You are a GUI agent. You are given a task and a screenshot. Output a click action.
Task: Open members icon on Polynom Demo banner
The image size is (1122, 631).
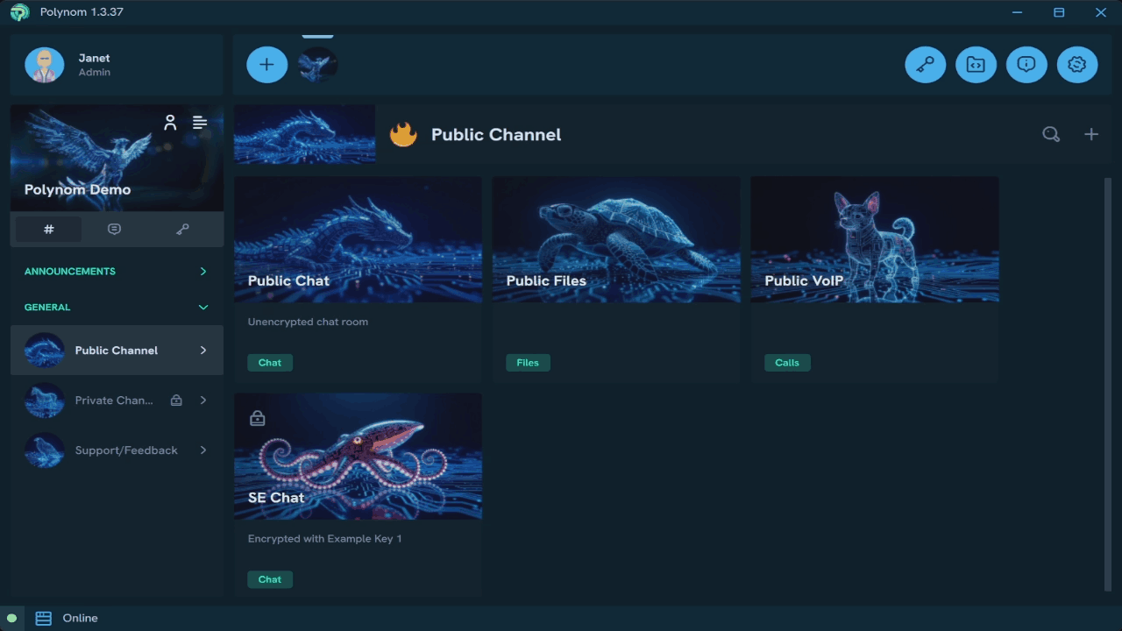point(170,123)
